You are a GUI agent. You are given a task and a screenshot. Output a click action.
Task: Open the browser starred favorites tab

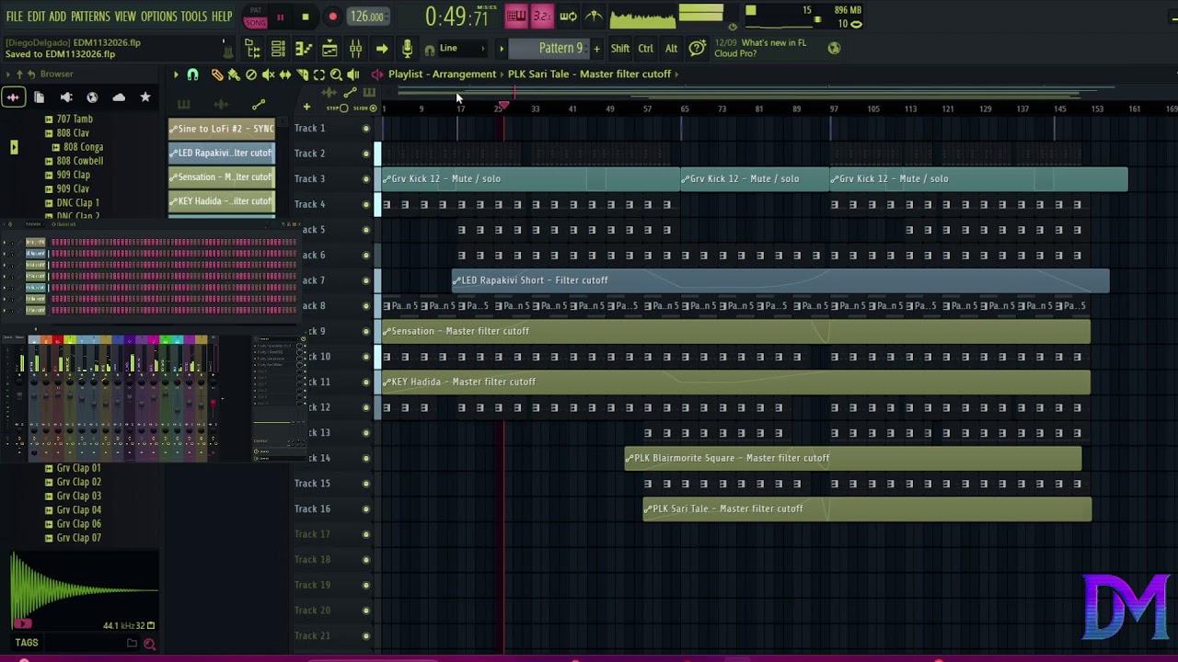click(145, 97)
